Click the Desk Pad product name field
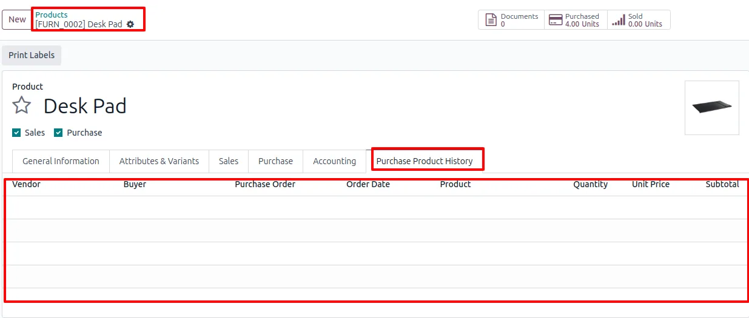Image resolution: width=749 pixels, height=318 pixels. pyautogui.click(x=85, y=106)
